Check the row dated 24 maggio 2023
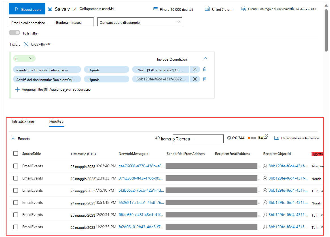 [16, 202]
